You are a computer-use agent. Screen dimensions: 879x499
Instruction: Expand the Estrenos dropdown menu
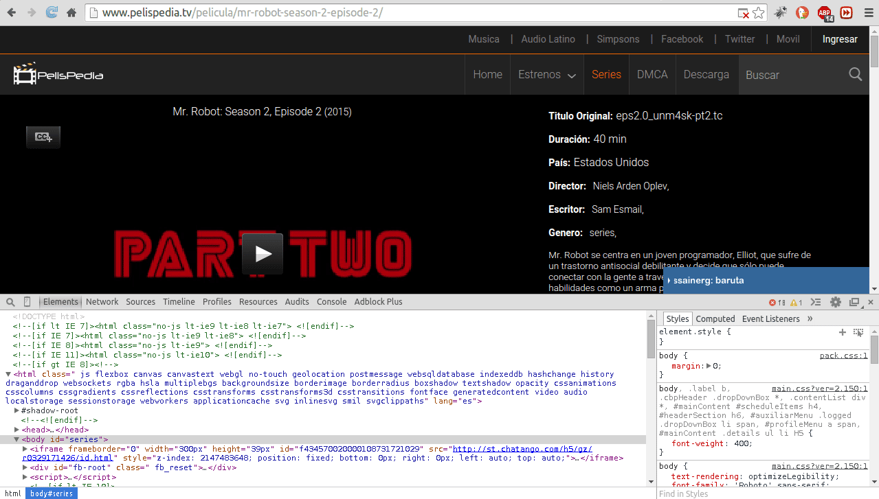coord(547,75)
